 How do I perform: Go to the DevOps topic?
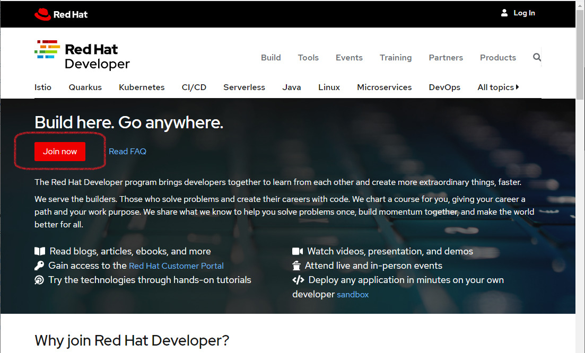(x=445, y=87)
